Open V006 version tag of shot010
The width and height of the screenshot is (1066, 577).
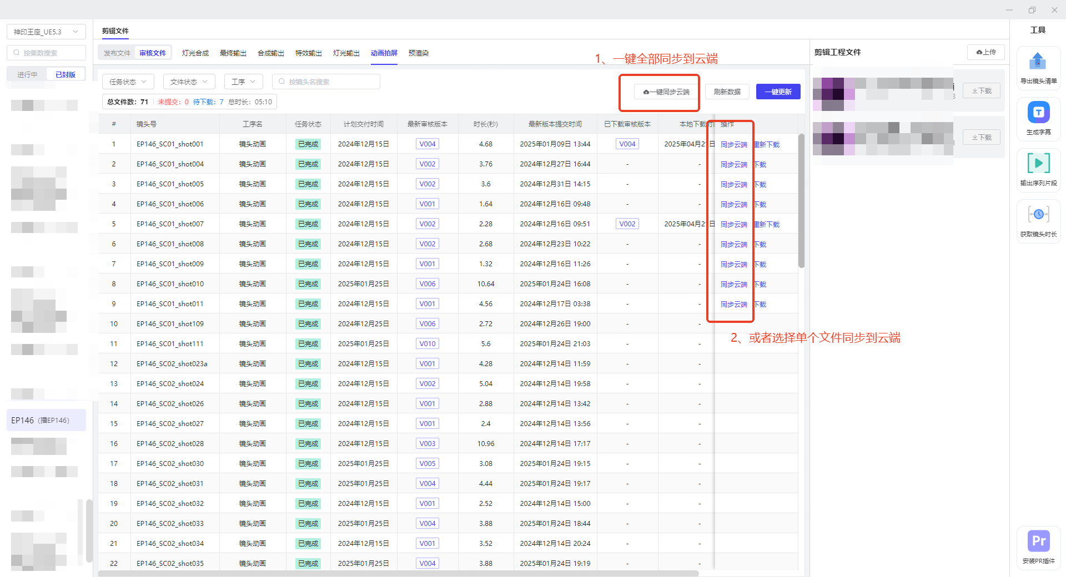pos(428,284)
